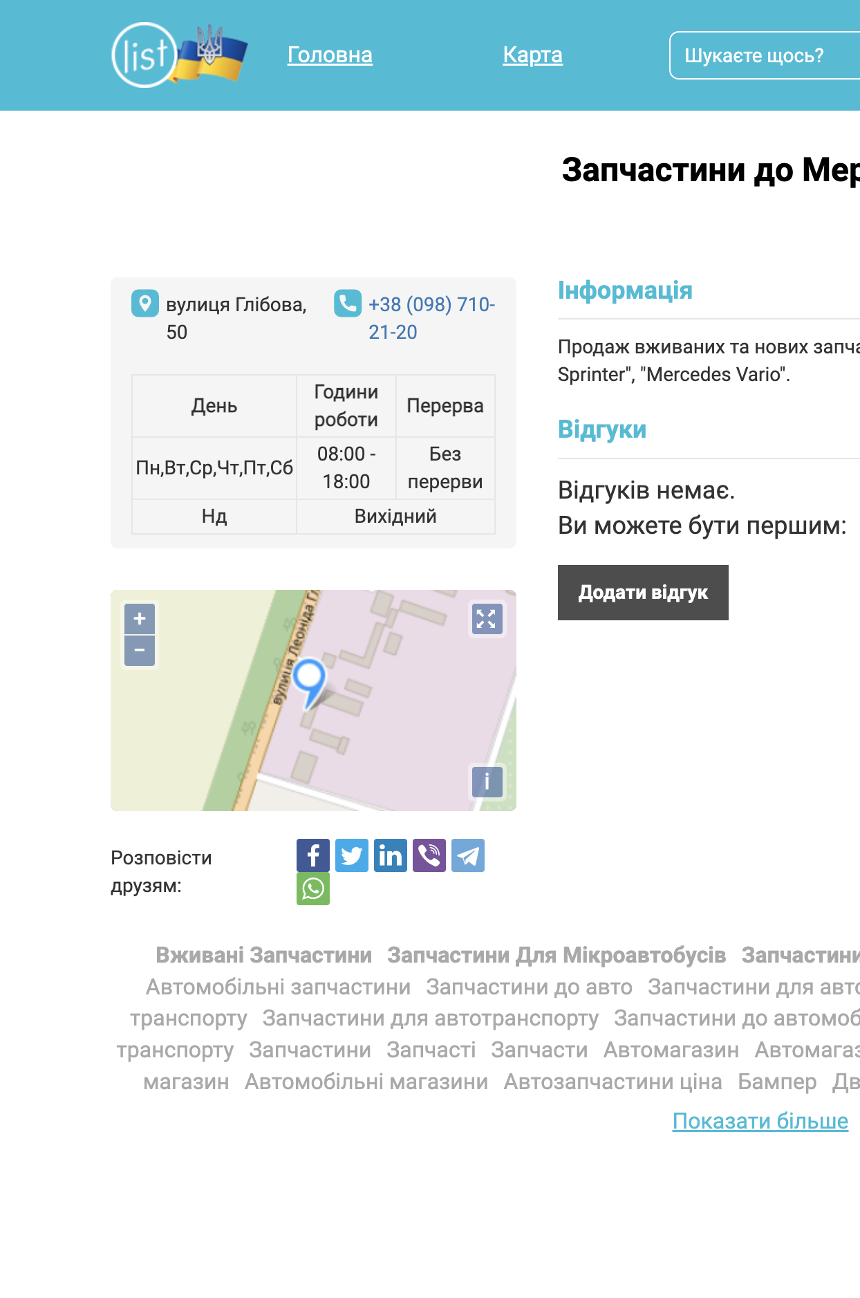
Task: Open the Автомобільні магазини tag
Action: [366, 1082]
